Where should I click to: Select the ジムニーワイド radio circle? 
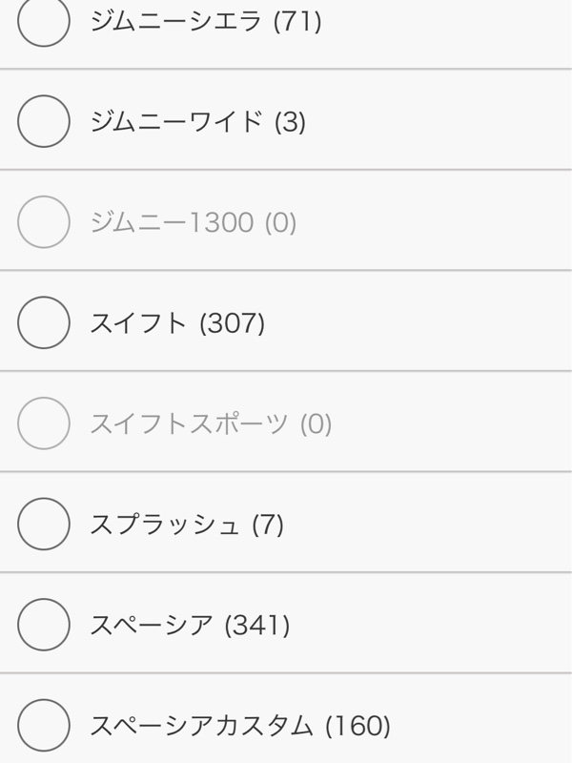[44, 121]
